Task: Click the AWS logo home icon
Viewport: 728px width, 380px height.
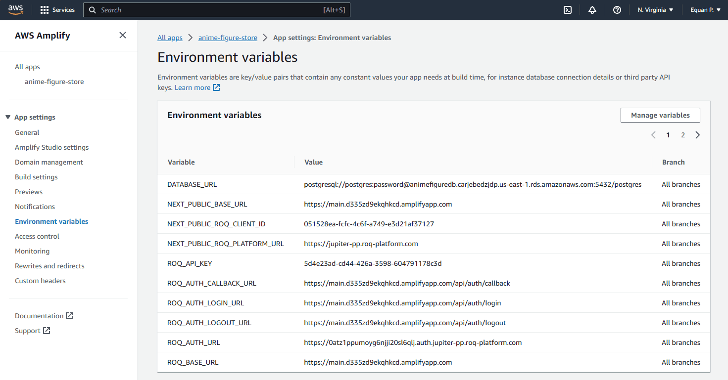Action: click(16, 10)
